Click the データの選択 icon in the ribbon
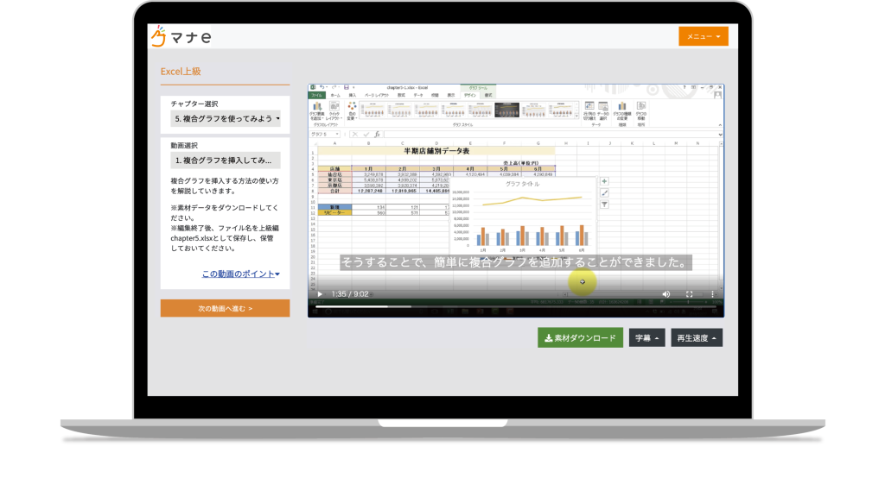The height and width of the screenshot is (497, 885). (602, 108)
